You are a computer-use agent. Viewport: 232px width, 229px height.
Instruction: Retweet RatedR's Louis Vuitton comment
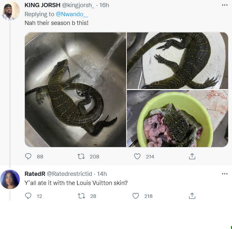(x=81, y=196)
